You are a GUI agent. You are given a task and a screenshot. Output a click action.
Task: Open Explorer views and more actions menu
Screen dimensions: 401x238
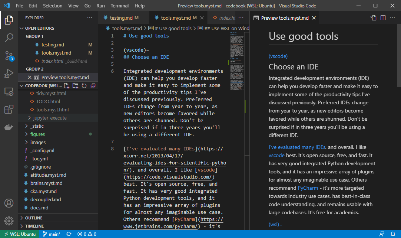tap(90, 18)
